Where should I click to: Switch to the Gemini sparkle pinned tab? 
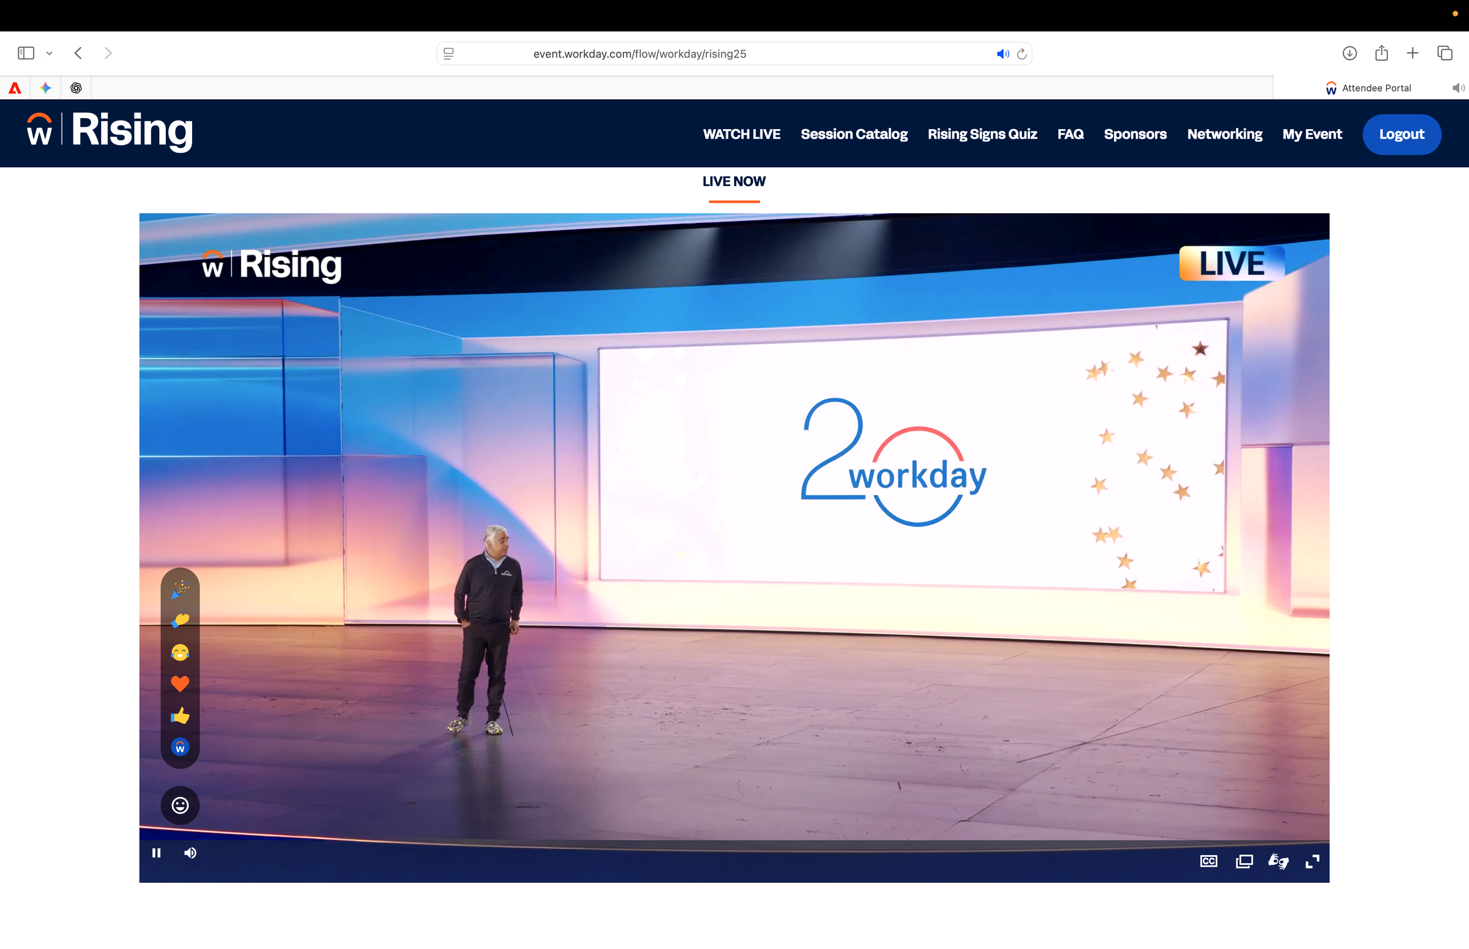[x=46, y=88]
